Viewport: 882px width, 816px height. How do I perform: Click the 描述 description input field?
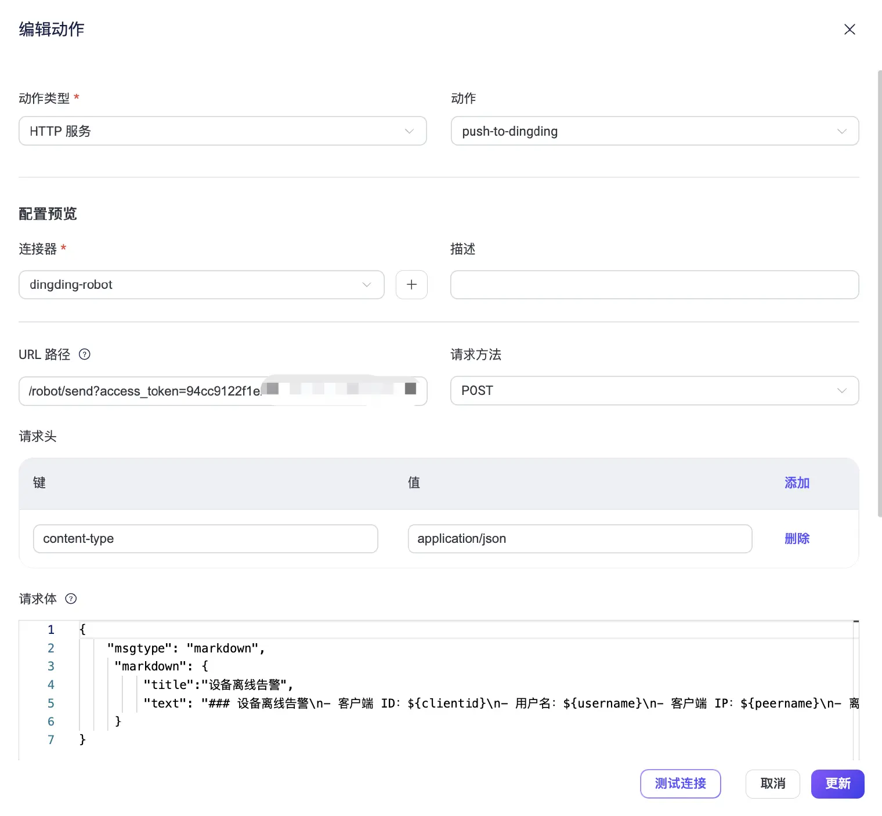(654, 285)
